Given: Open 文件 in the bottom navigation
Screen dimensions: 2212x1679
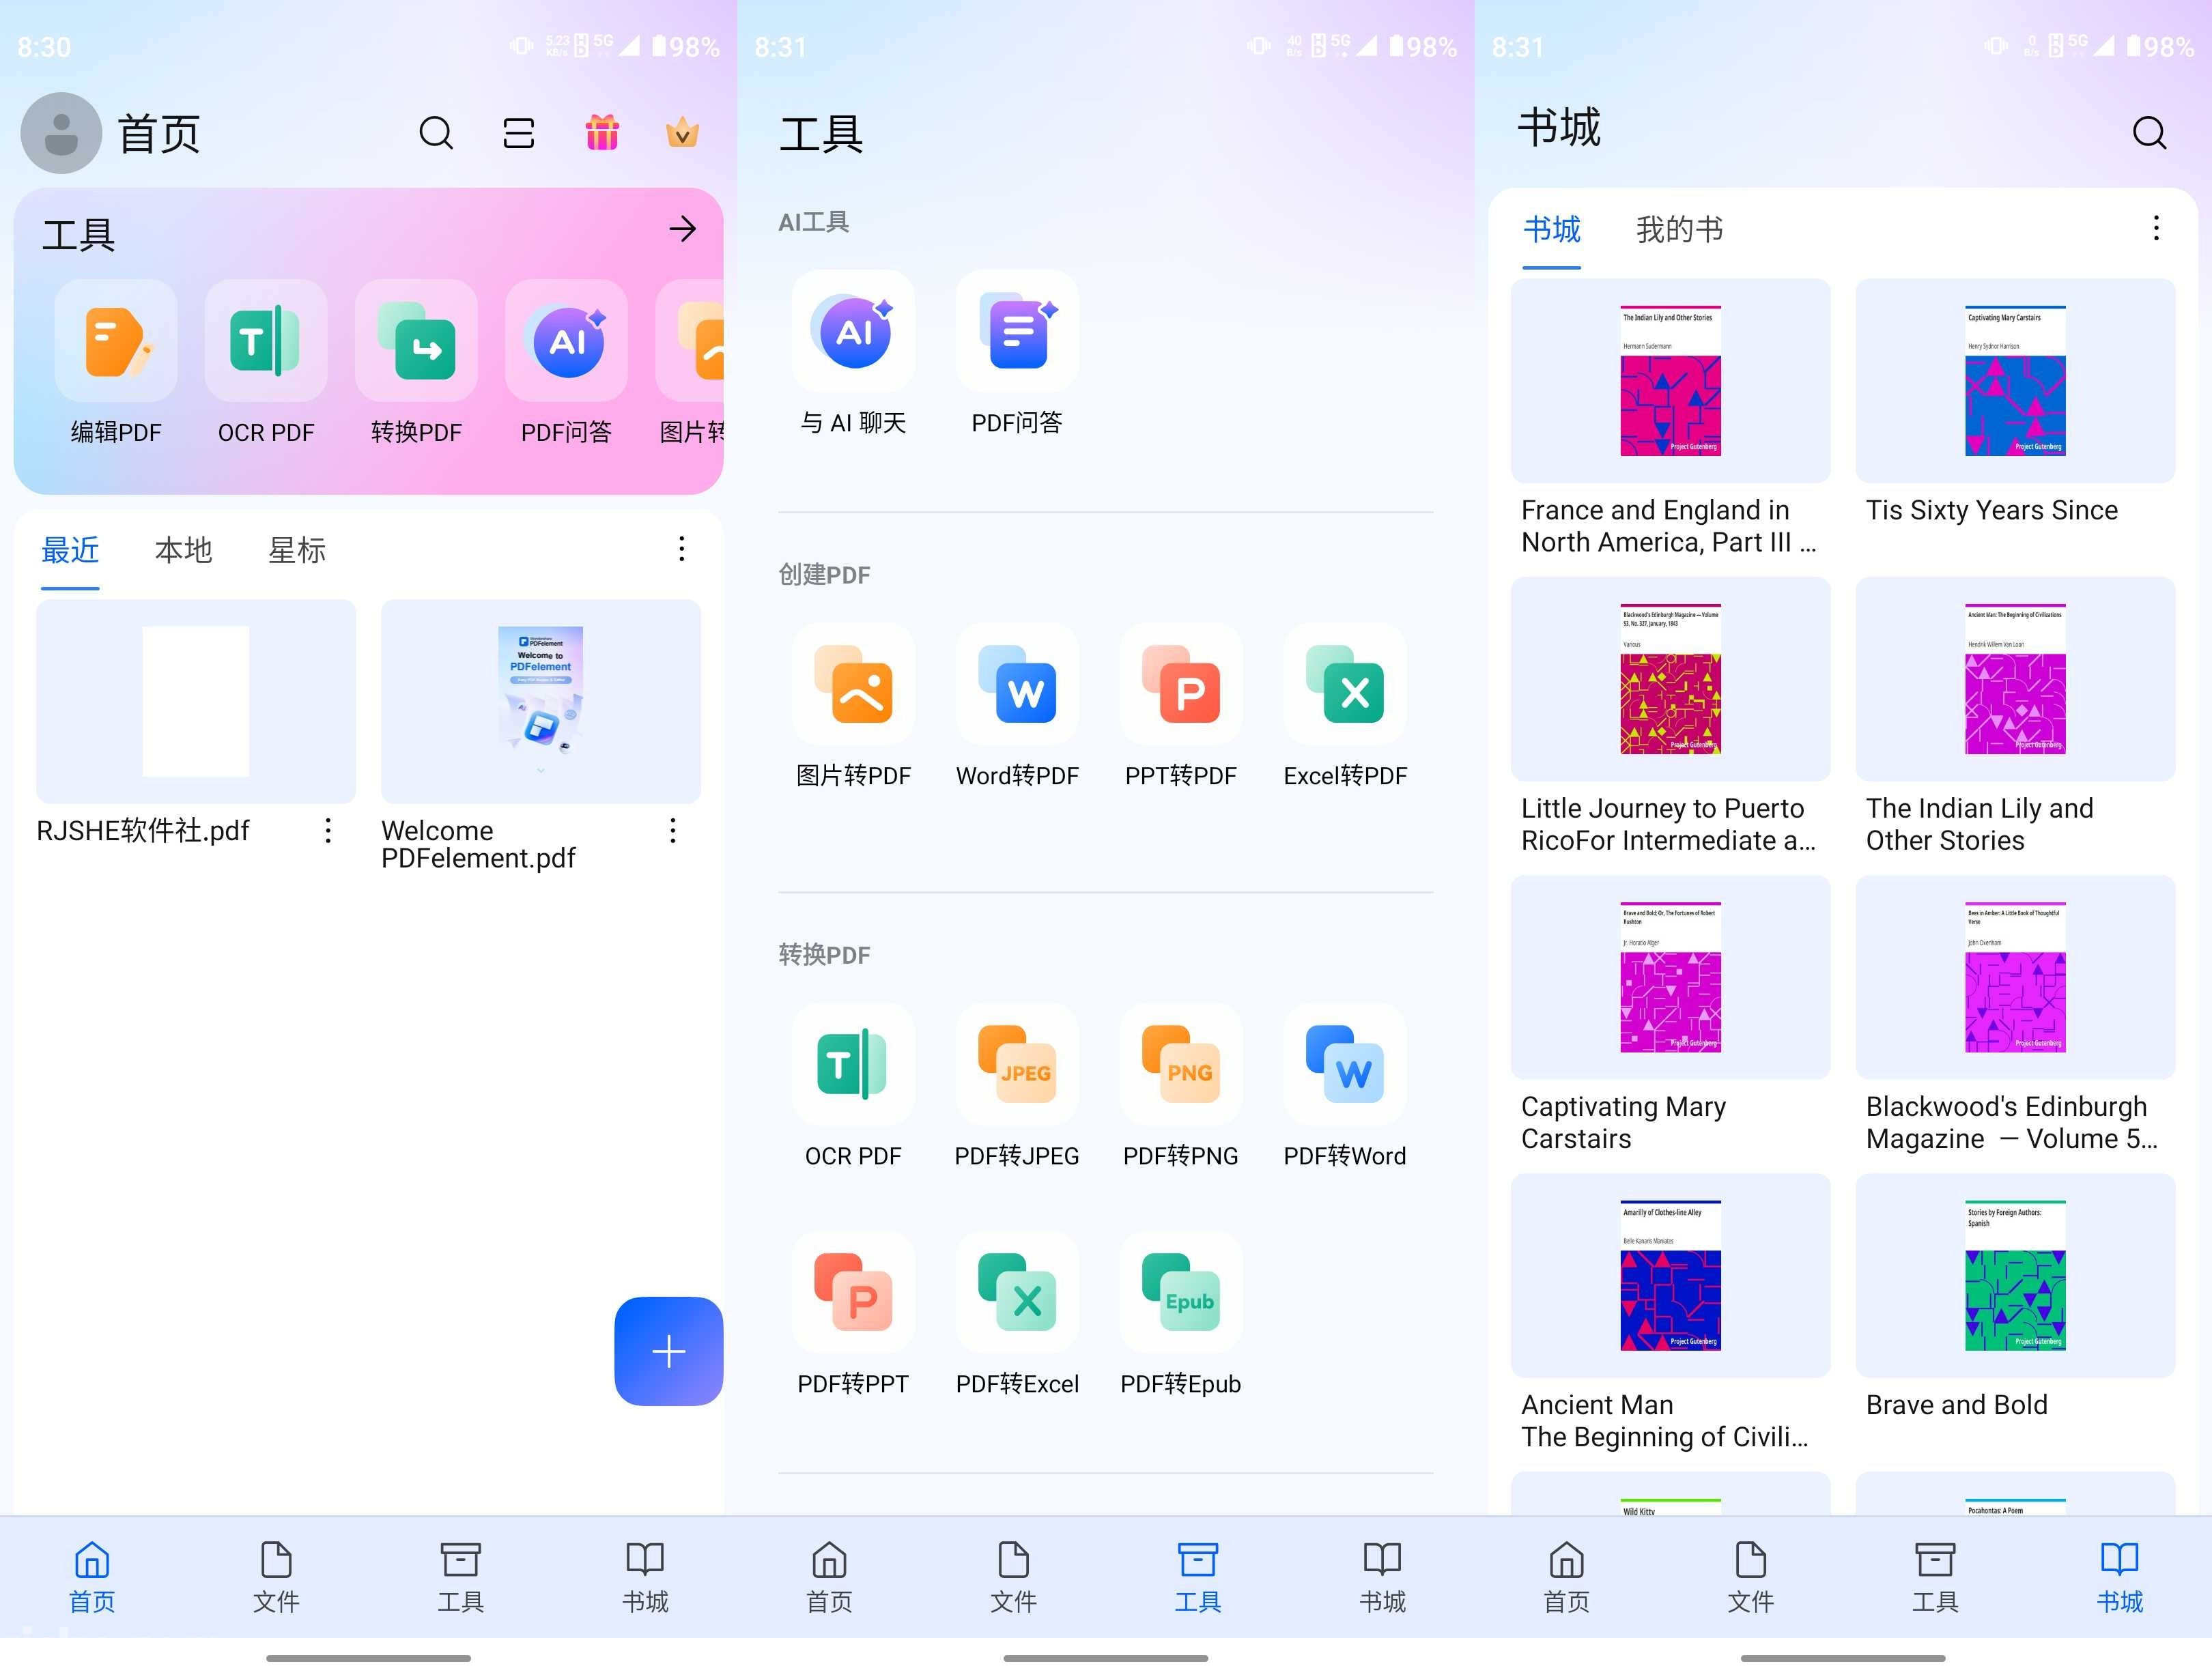Looking at the screenshot, I should (x=276, y=1578).
